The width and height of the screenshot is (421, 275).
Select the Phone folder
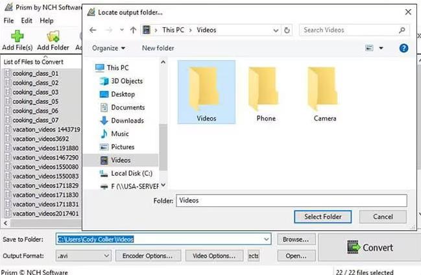click(x=266, y=94)
